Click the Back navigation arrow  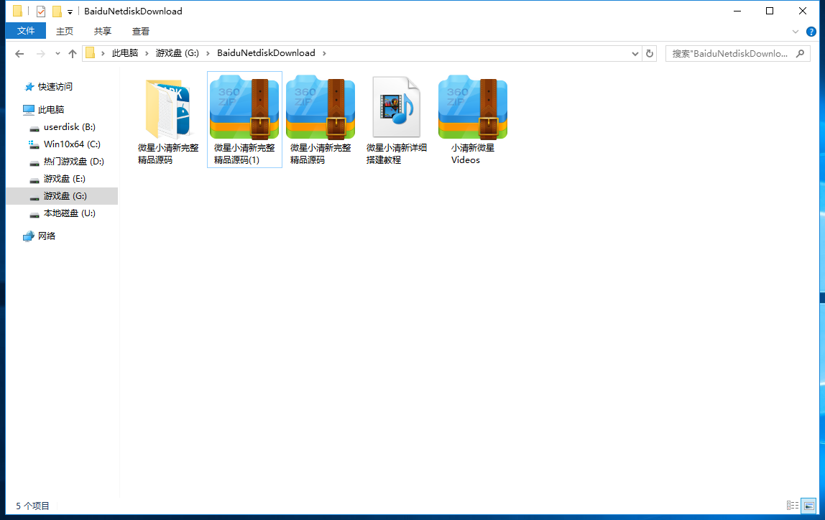pos(19,54)
